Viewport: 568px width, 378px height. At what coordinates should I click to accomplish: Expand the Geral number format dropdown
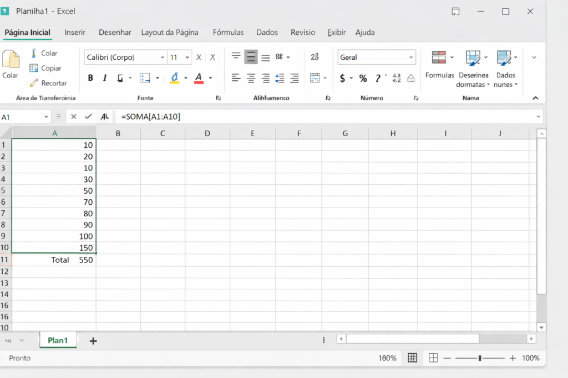[x=411, y=58]
